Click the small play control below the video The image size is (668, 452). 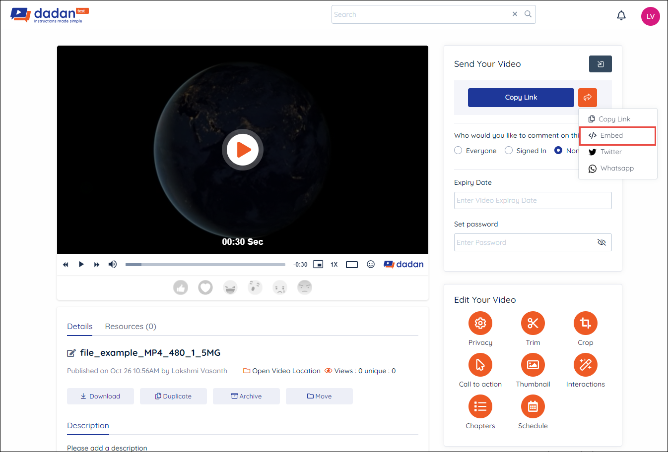click(x=81, y=264)
